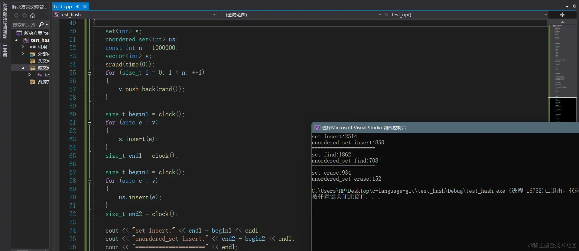Collapse the test_has project node

(x=16, y=40)
